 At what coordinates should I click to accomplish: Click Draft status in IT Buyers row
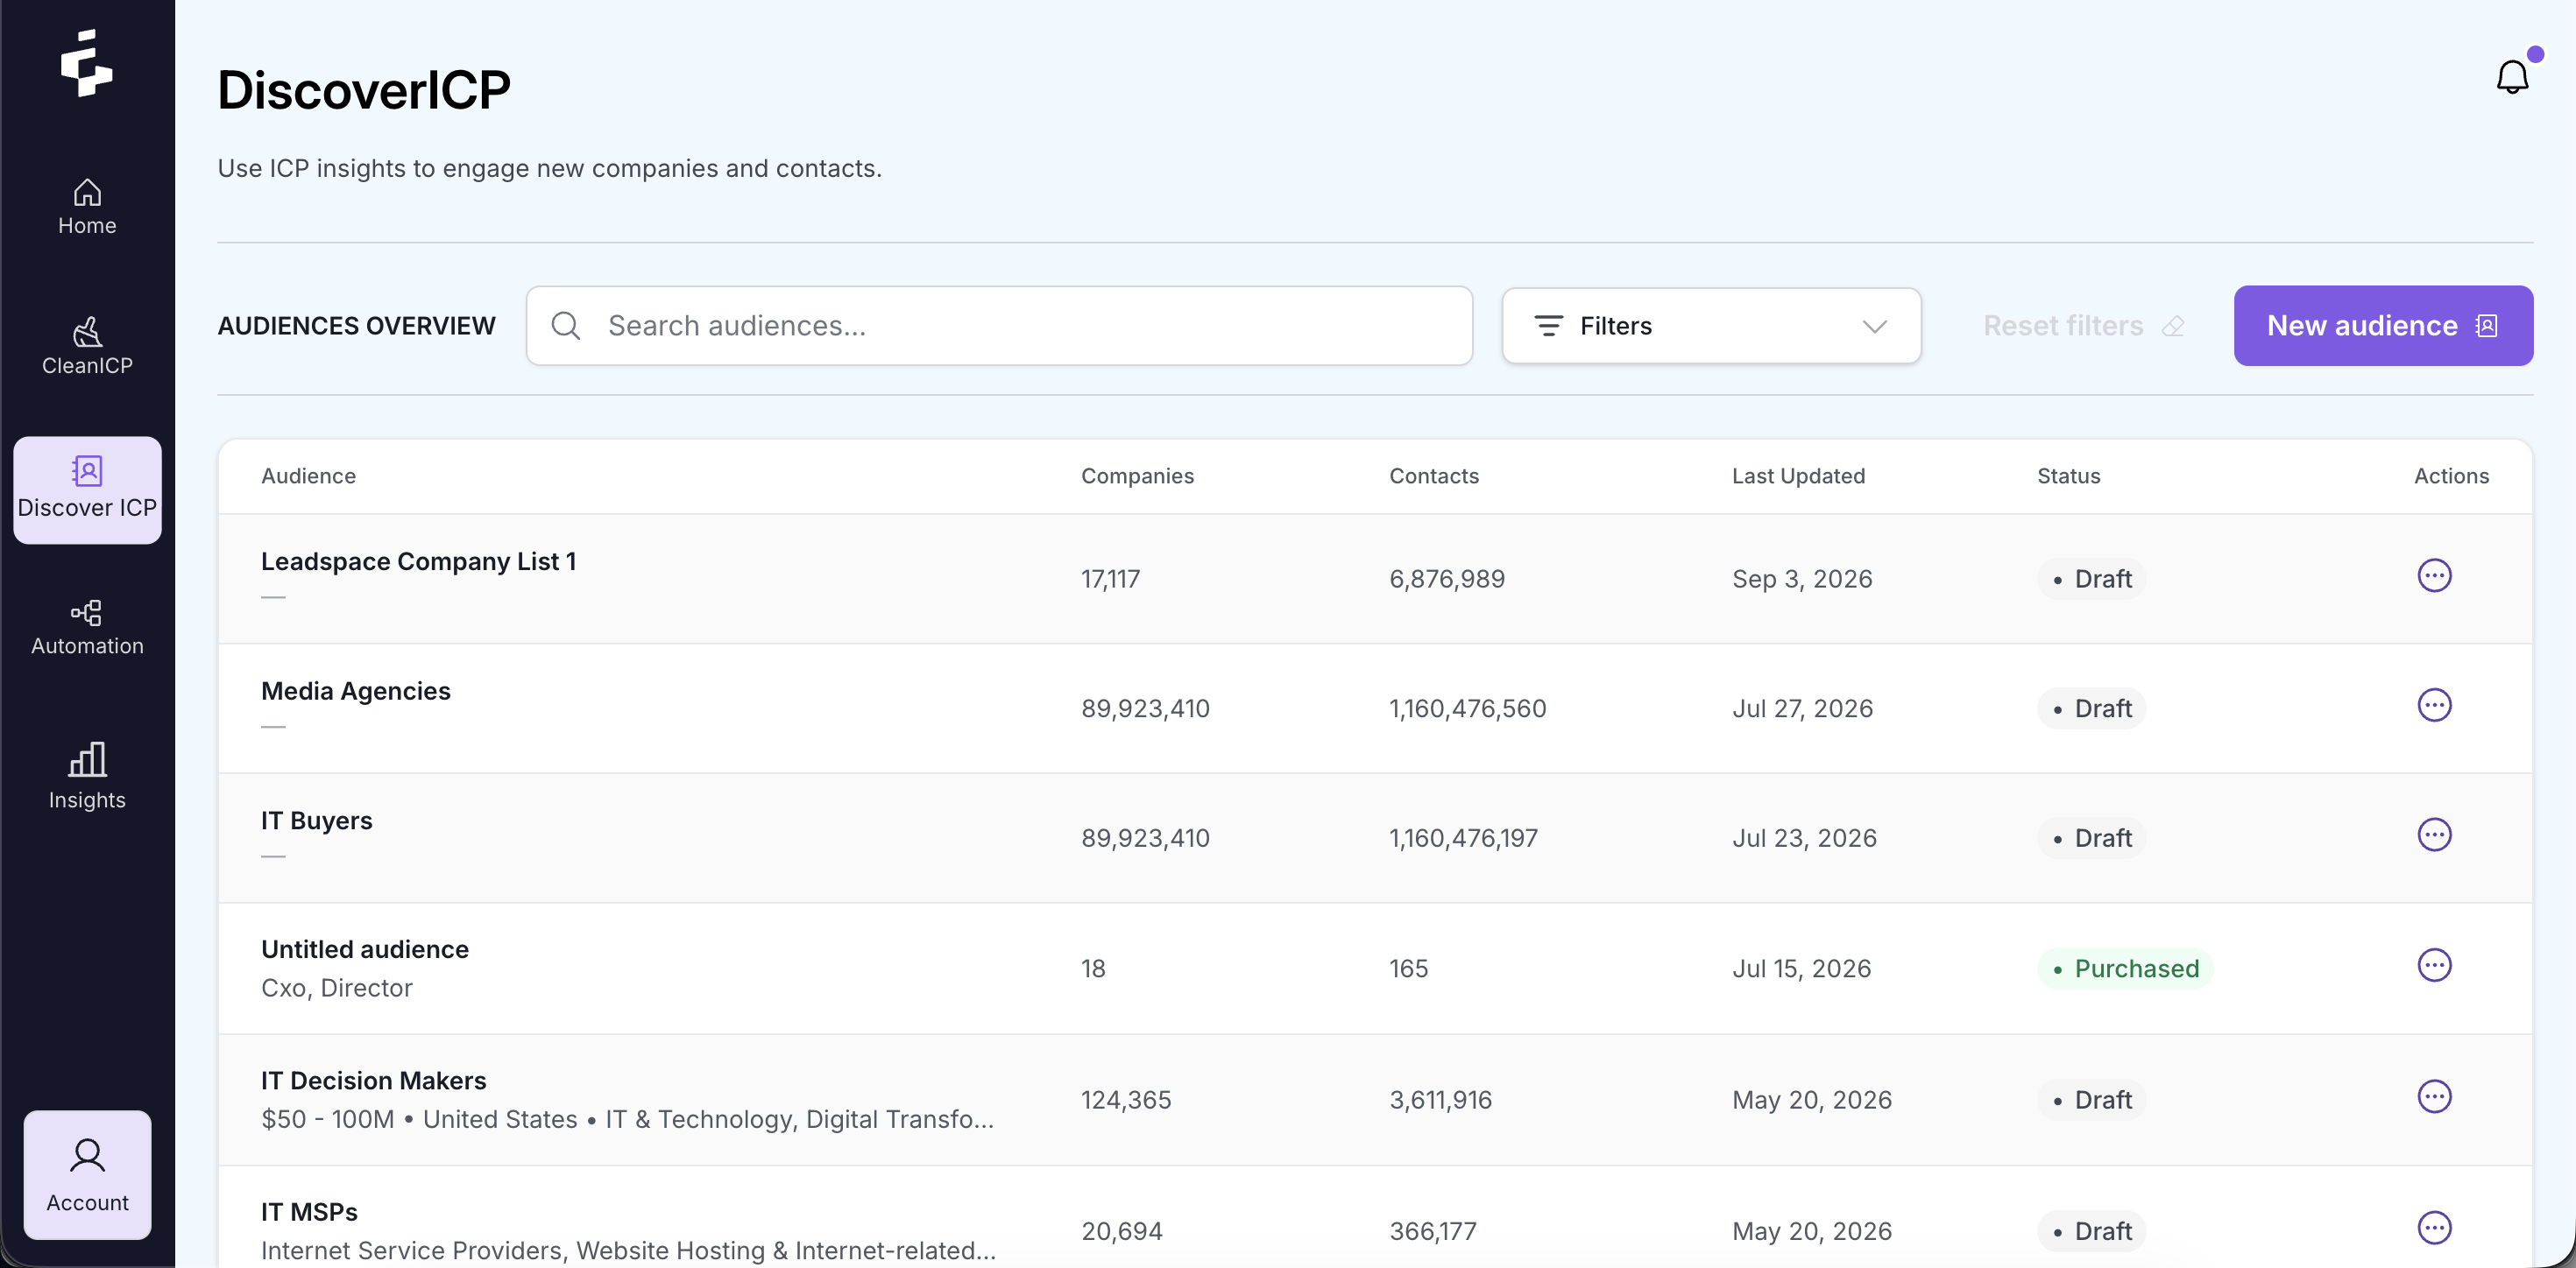[x=2091, y=839]
